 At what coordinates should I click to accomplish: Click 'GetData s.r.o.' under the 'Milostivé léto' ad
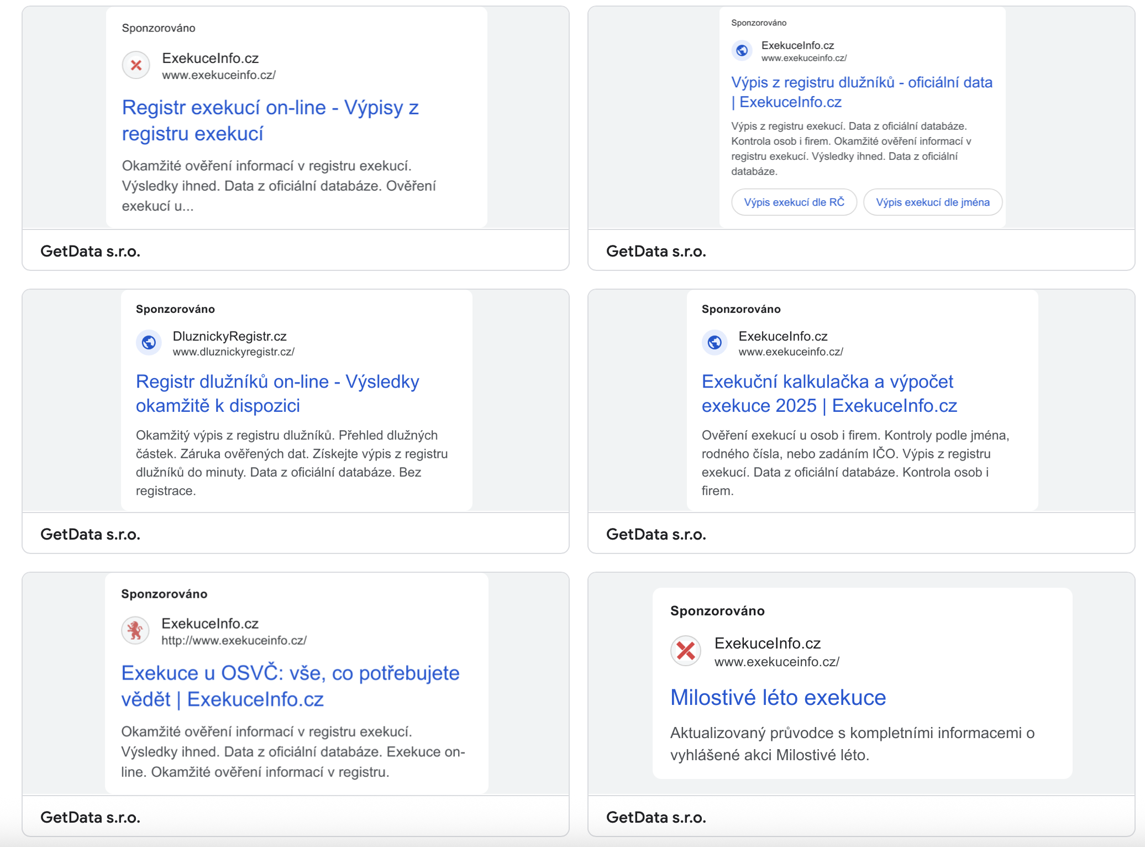(656, 818)
